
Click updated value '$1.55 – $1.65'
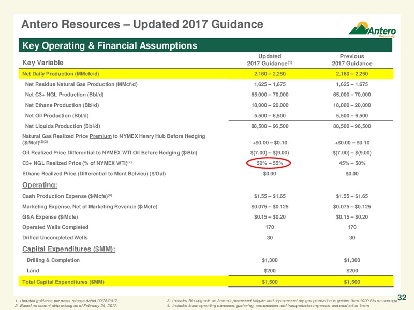point(270,196)
